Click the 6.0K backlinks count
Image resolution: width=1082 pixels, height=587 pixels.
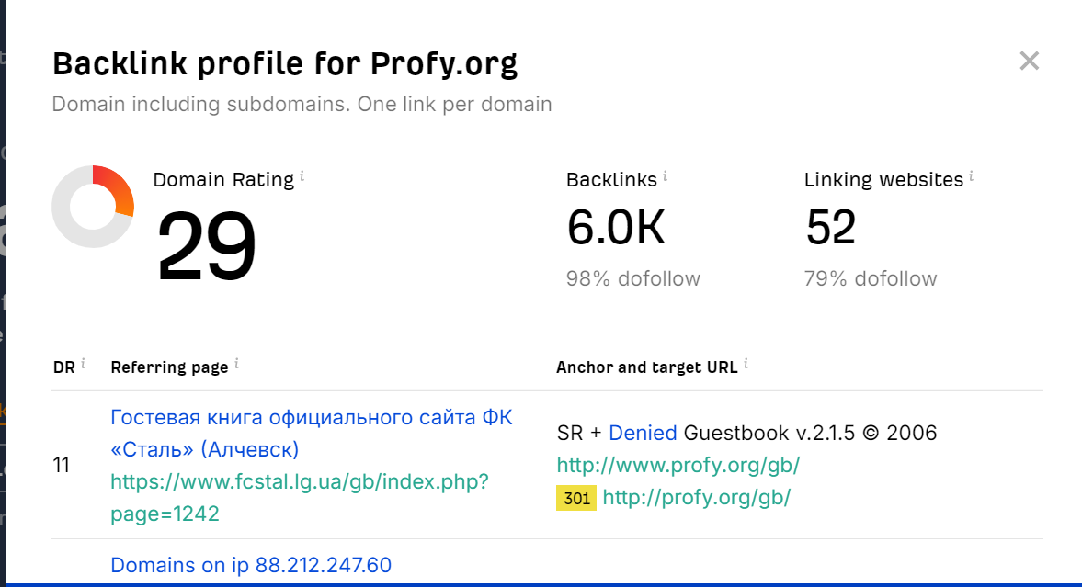(616, 227)
